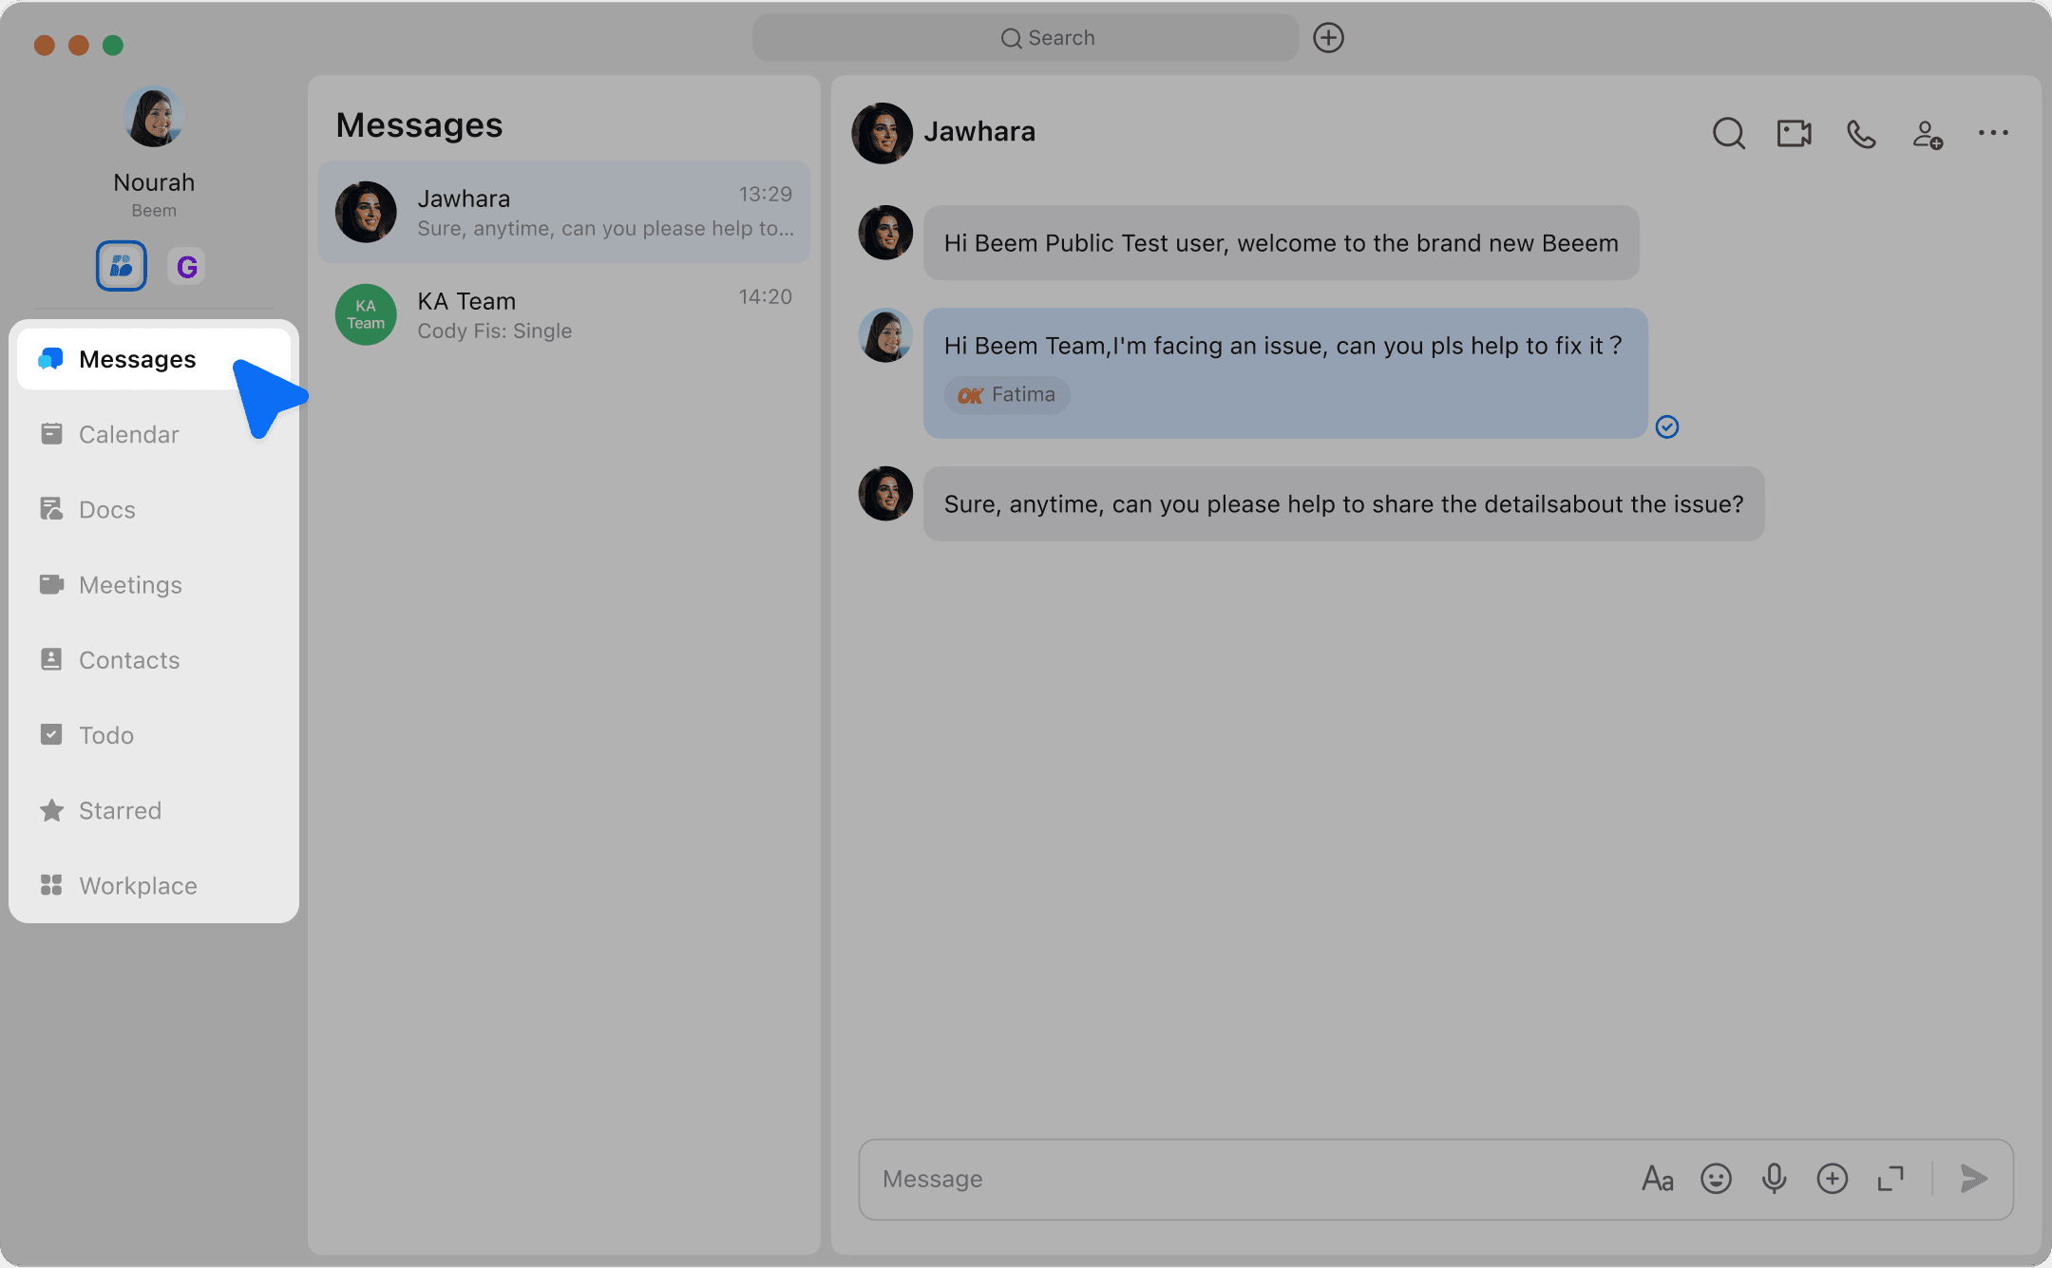
Task: Open the Aa text formatting options
Action: pos(1658,1179)
